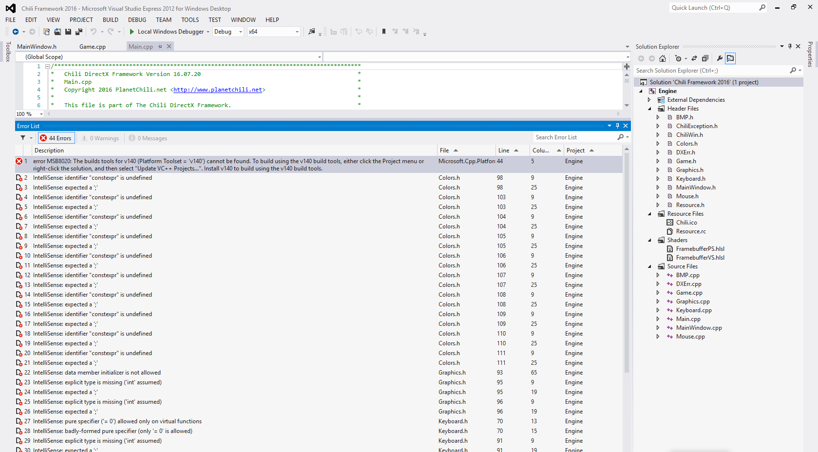Open the planetchili.net hyperlink in code
The image size is (818, 452).
(217, 90)
